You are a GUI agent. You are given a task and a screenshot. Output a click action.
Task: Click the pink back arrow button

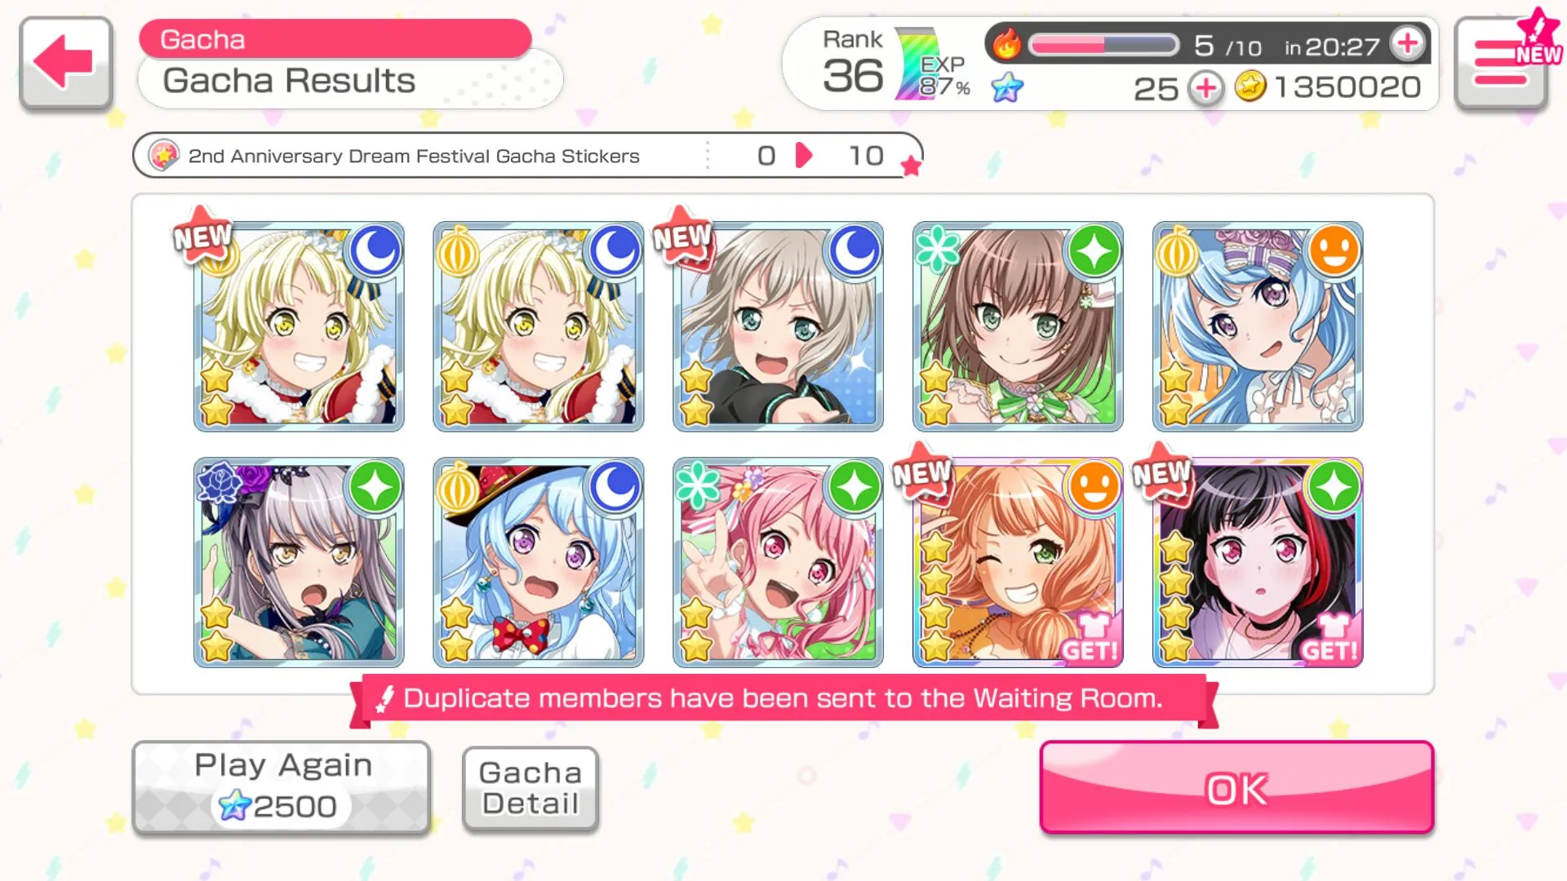tap(66, 63)
